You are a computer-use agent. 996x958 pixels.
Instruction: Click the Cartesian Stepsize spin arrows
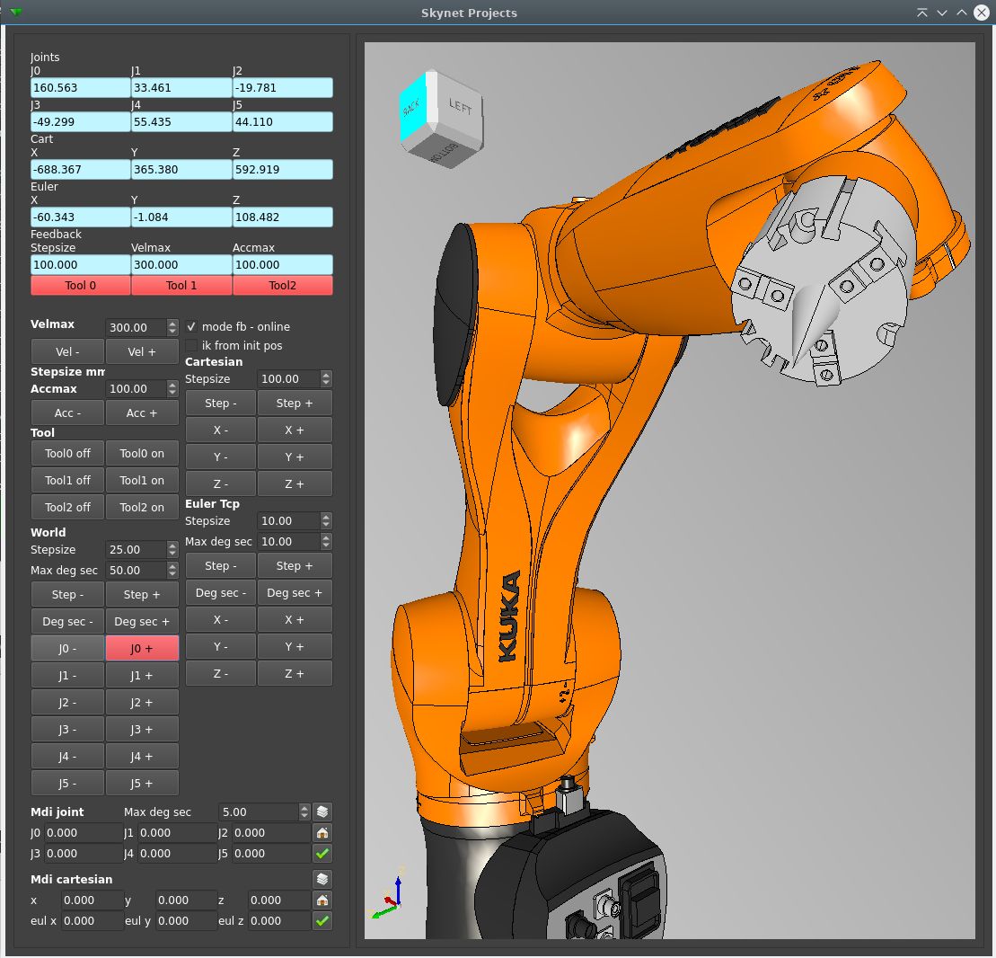(x=326, y=379)
